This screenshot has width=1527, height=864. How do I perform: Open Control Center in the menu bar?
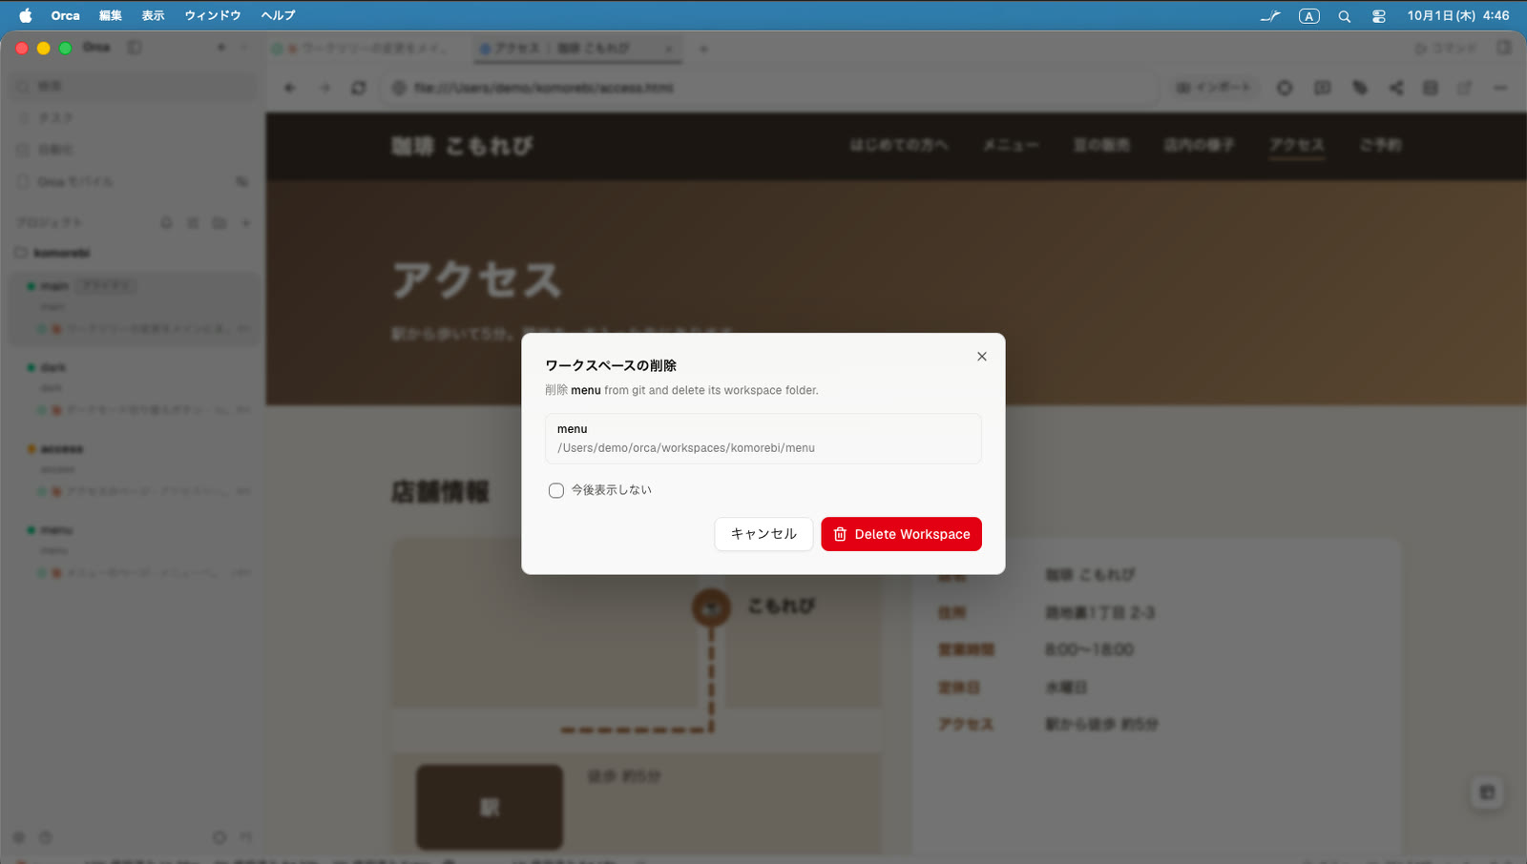click(x=1379, y=15)
